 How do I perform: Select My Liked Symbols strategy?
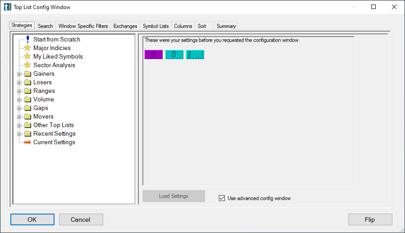(58, 56)
